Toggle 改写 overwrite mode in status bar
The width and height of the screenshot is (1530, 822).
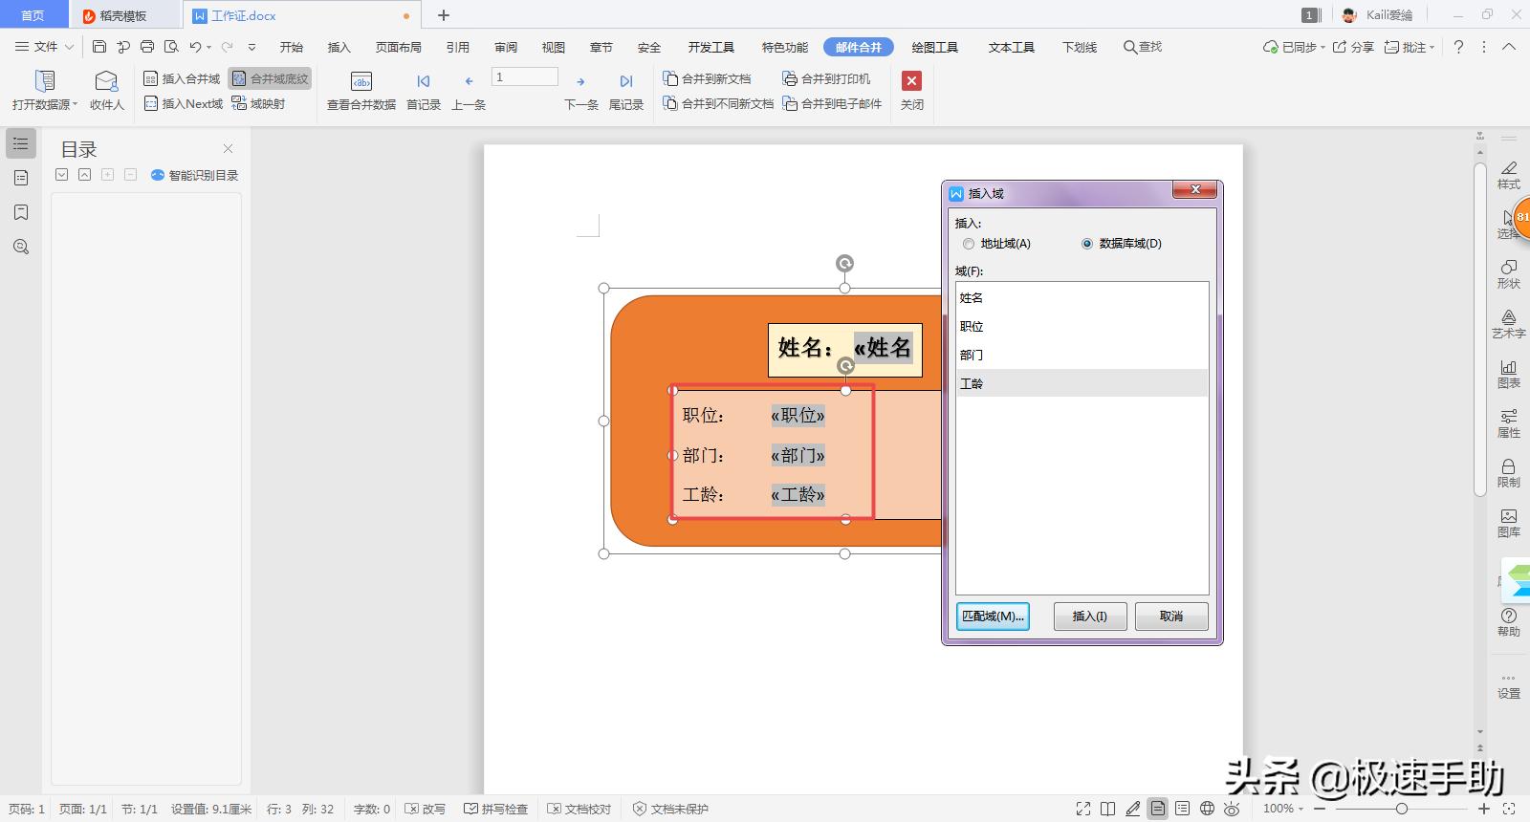(425, 809)
